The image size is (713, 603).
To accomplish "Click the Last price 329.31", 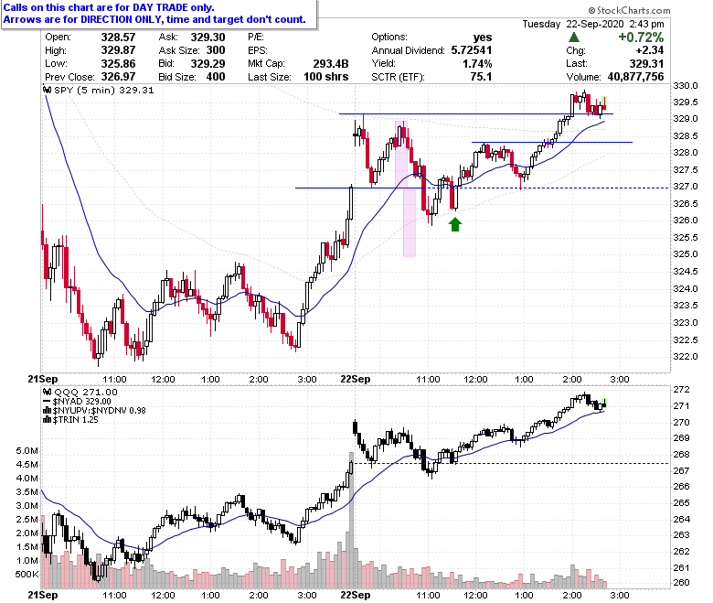I will [x=646, y=64].
